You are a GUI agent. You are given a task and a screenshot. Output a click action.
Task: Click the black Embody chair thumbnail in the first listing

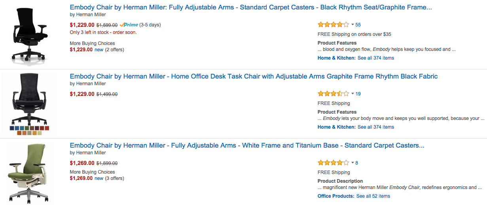[x=30, y=35]
